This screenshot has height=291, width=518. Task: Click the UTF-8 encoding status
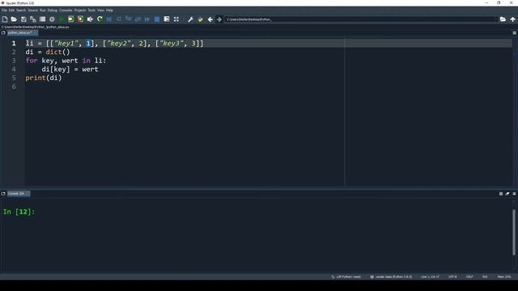tap(452, 276)
